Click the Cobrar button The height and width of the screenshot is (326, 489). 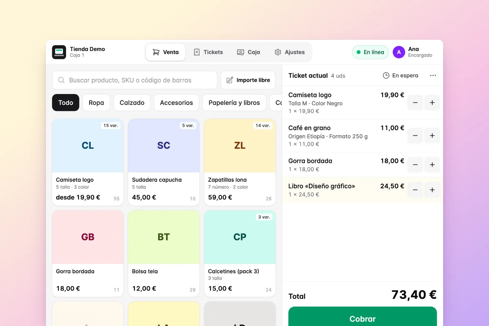point(362,317)
